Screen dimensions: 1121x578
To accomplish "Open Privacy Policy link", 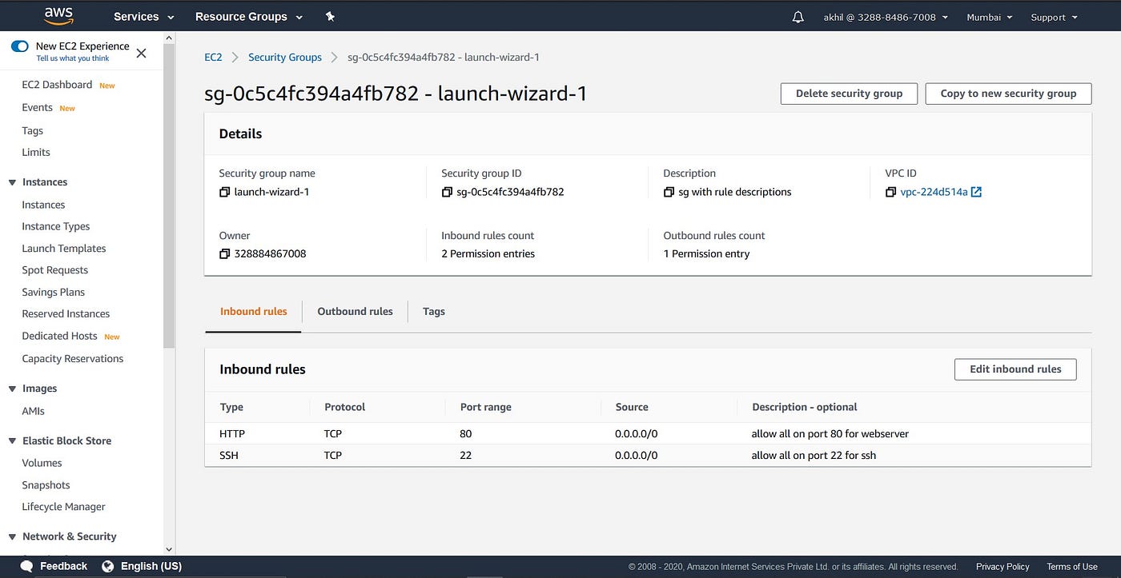I will coord(1002,567).
